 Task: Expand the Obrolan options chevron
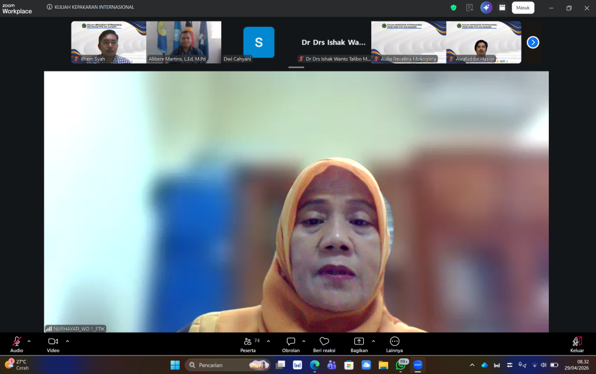point(304,341)
